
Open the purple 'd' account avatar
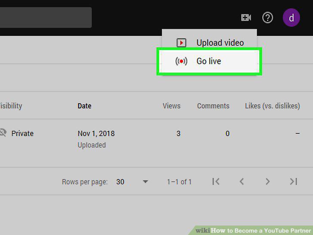tap(291, 18)
